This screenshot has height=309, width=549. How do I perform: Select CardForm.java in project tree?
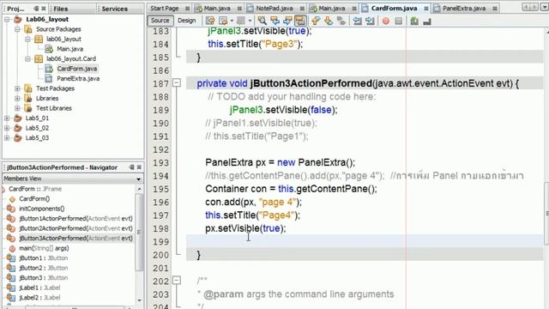77,69
